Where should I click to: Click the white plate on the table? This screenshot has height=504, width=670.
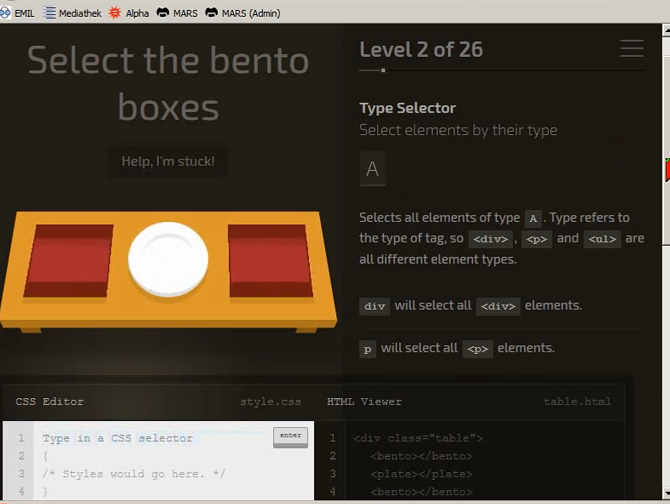pyautogui.click(x=168, y=259)
